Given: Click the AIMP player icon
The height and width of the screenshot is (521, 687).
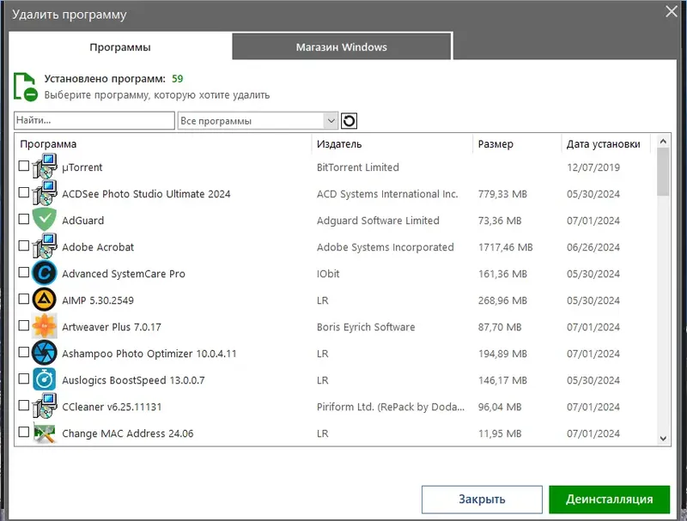Looking at the screenshot, I should 44,300.
